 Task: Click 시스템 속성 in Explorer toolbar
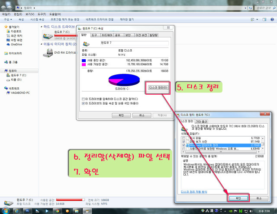pos(37,19)
